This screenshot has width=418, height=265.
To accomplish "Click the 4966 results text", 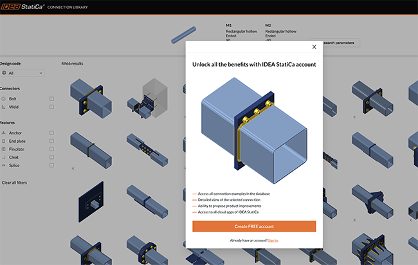I will pyautogui.click(x=72, y=64).
